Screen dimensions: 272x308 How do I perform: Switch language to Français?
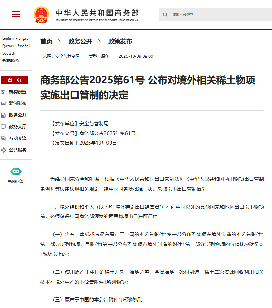(x=22, y=39)
